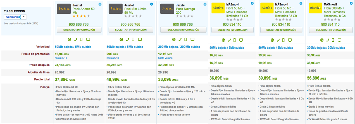The width and height of the screenshot is (355, 124).
Task: Request information for MÁSmovil 8 Gb plan
Action: [330, 30]
